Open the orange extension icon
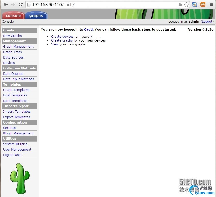Viewport: 216px width, 197px height. click(x=203, y=5)
